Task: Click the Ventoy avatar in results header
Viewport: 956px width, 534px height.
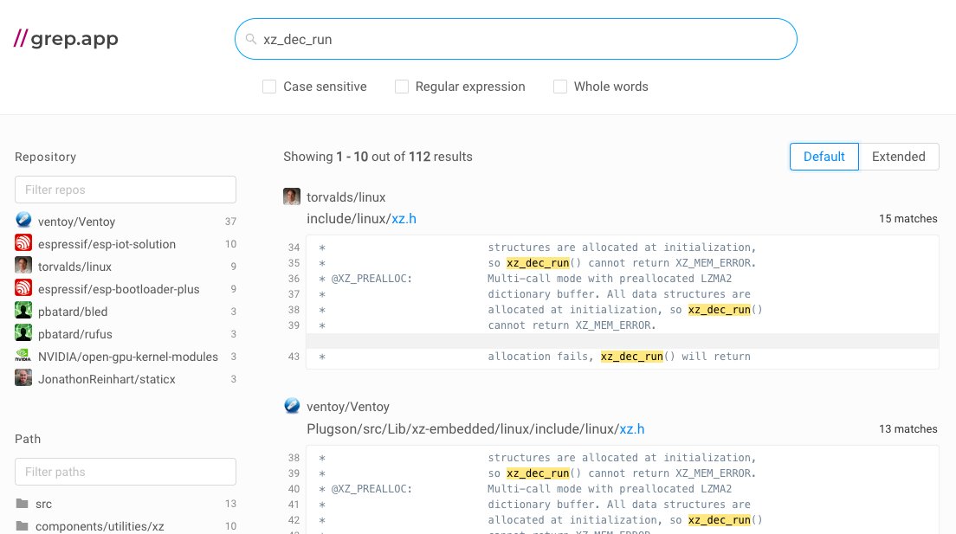Action: [x=292, y=406]
